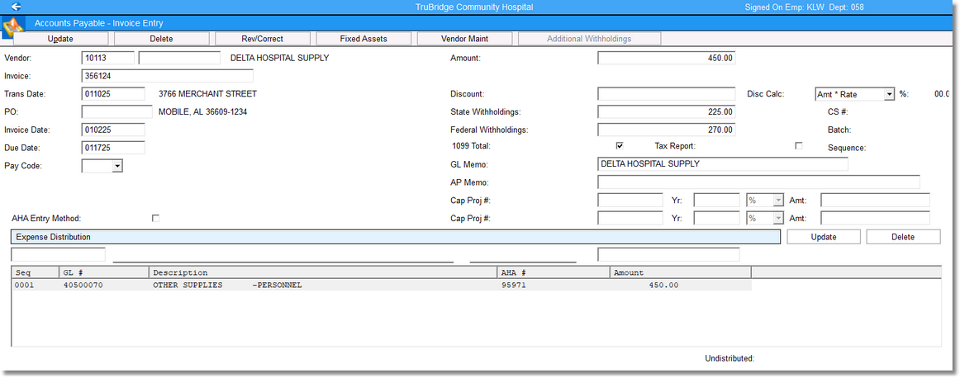
Task: Click the GL # column header
Action: pyautogui.click(x=104, y=273)
